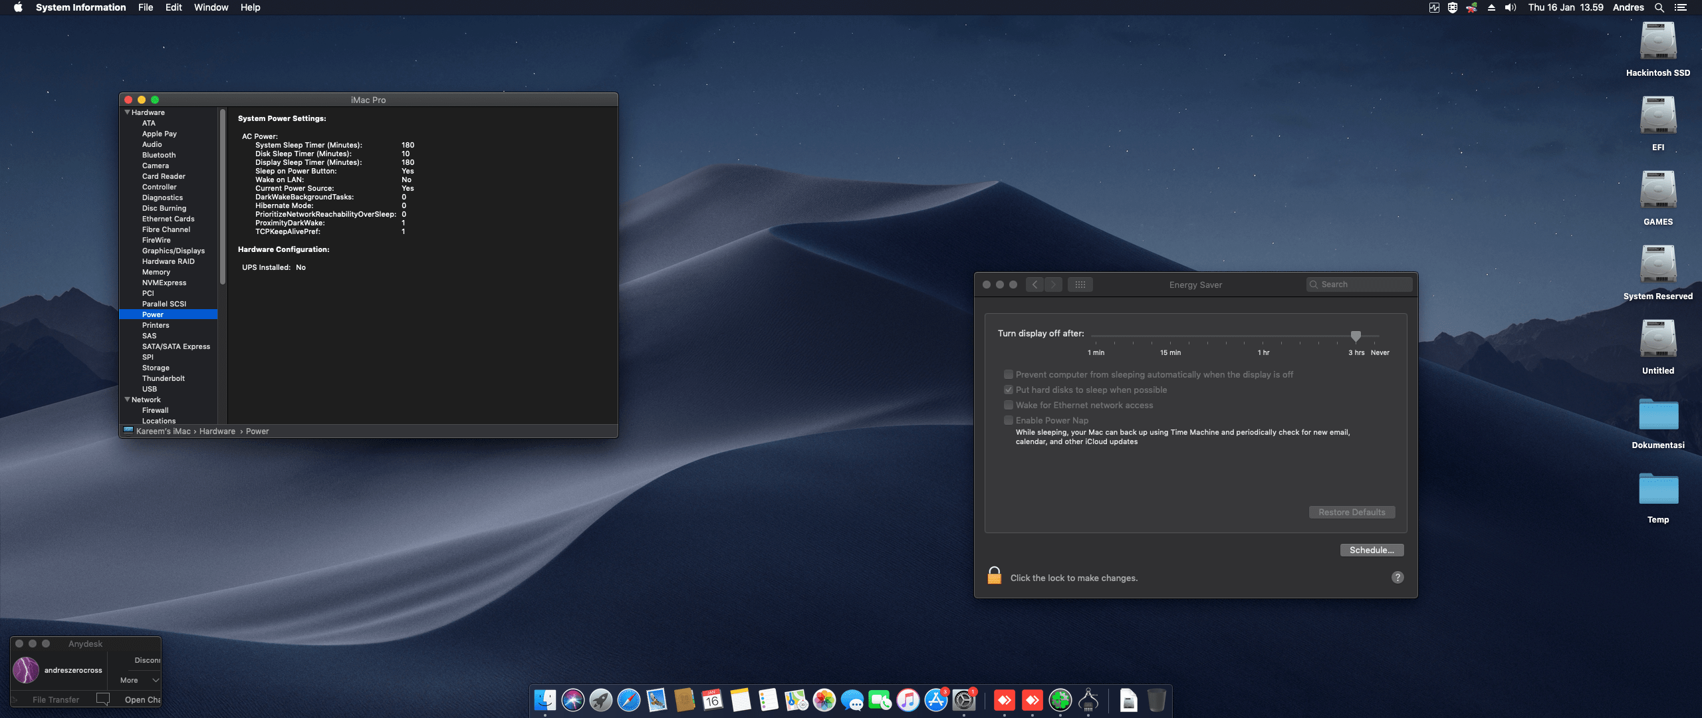Image resolution: width=1702 pixels, height=718 pixels.
Task: Select Graphics/Displays in the hardware list
Action: pyautogui.click(x=173, y=251)
